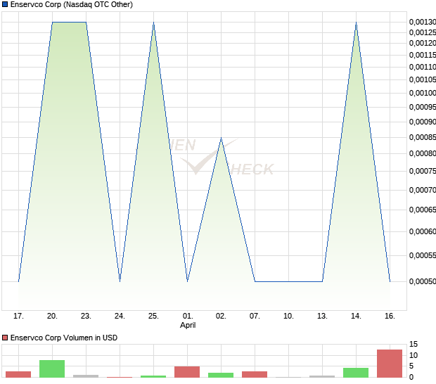Click the 0,00125 price axis value

pyautogui.click(x=423, y=32)
